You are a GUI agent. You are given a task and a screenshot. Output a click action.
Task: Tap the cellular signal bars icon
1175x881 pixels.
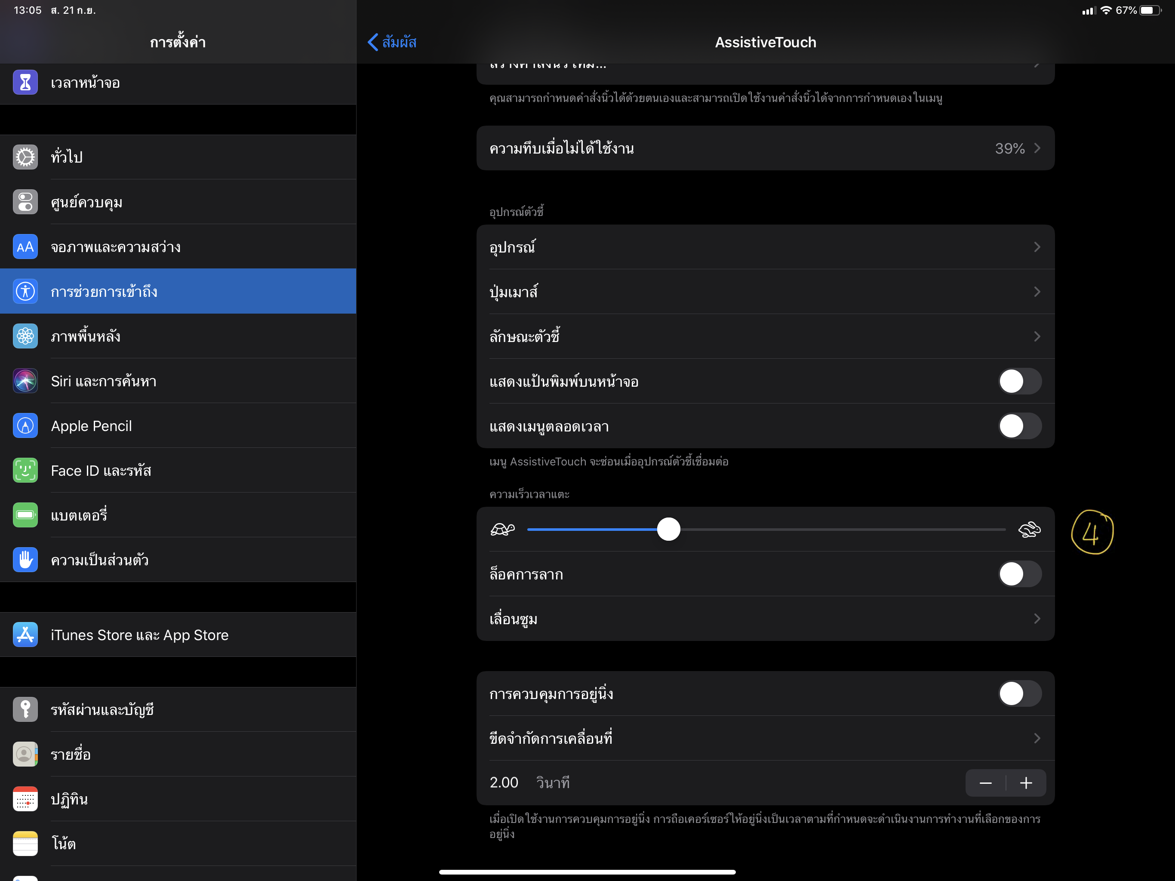1089,11
